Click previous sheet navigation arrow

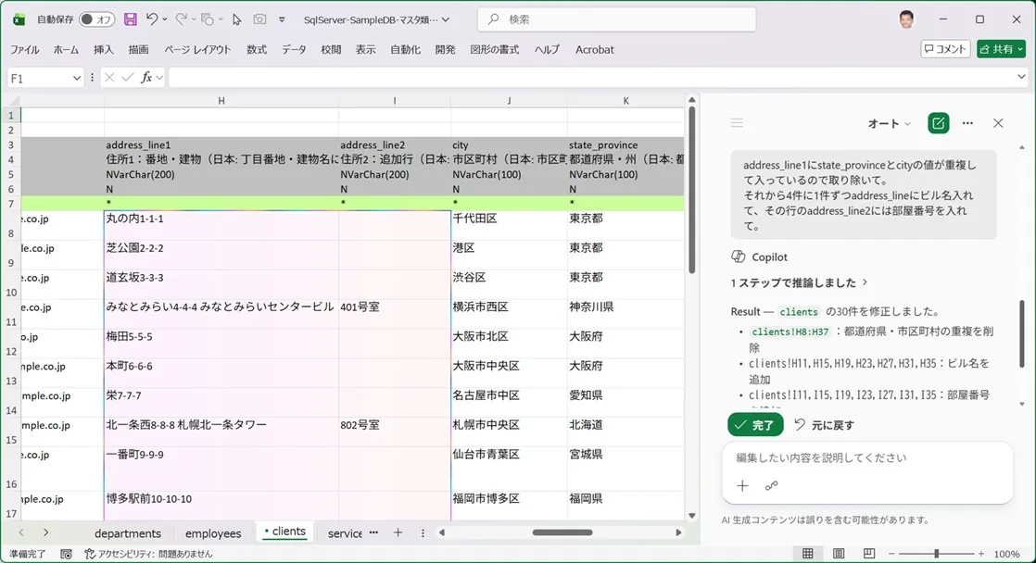[21, 532]
